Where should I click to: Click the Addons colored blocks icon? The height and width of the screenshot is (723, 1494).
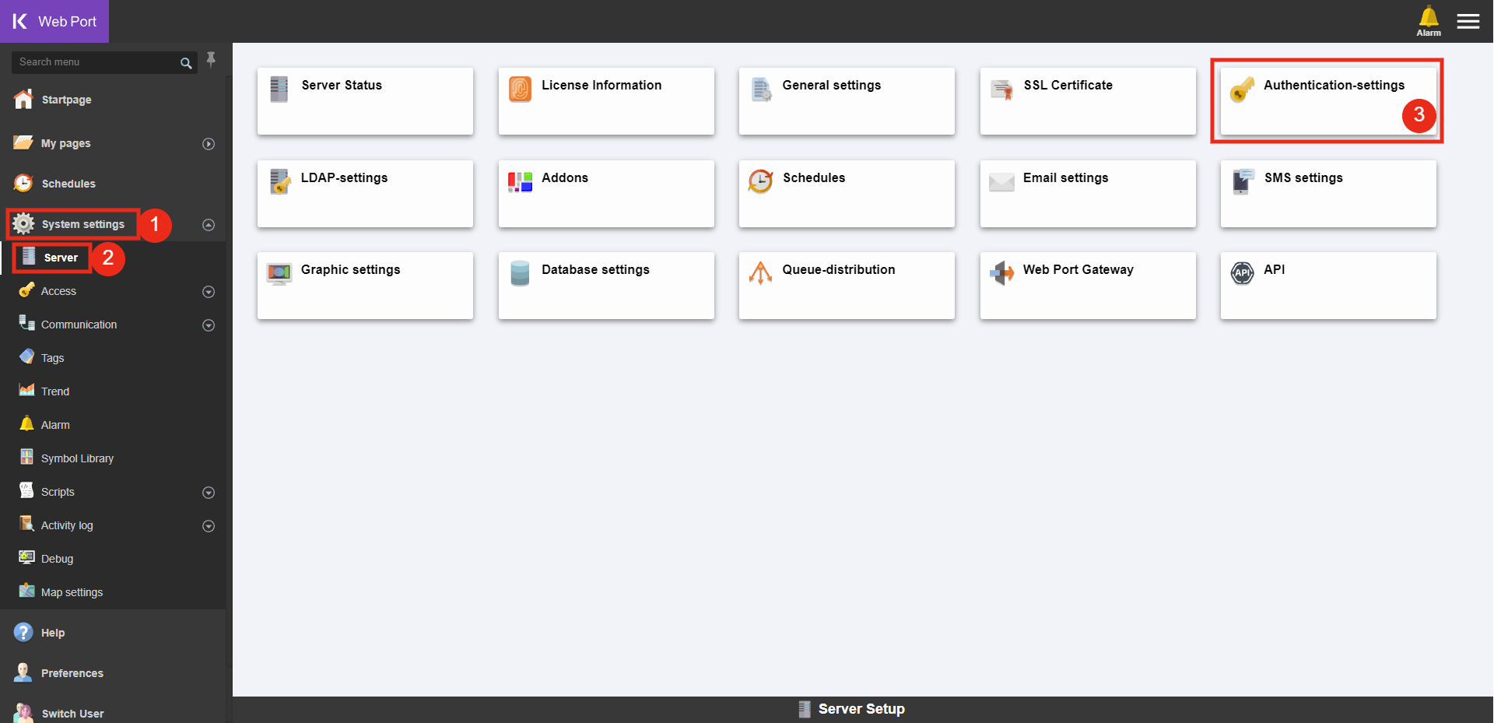tap(520, 182)
